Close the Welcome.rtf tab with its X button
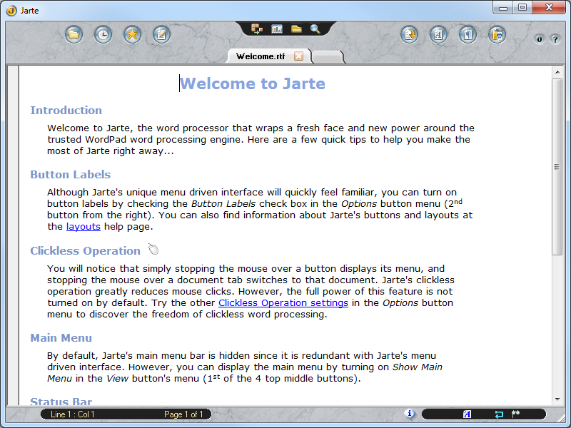The width and height of the screenshot is (571, 428). coord(298,56)
